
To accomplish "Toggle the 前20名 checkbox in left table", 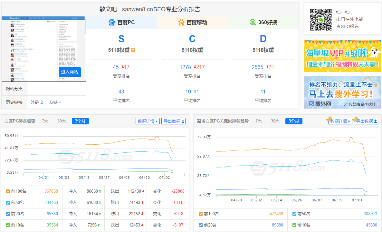I will pyautogui.click(x=8, y=214).
